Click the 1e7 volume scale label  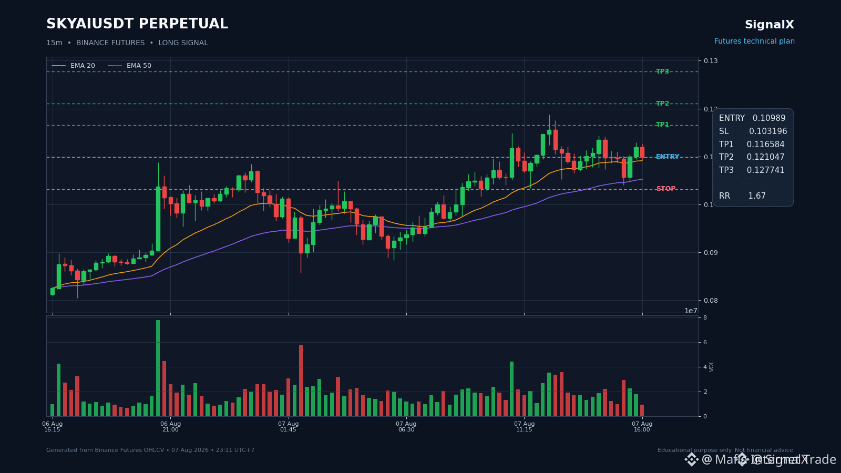pos(691,311)
